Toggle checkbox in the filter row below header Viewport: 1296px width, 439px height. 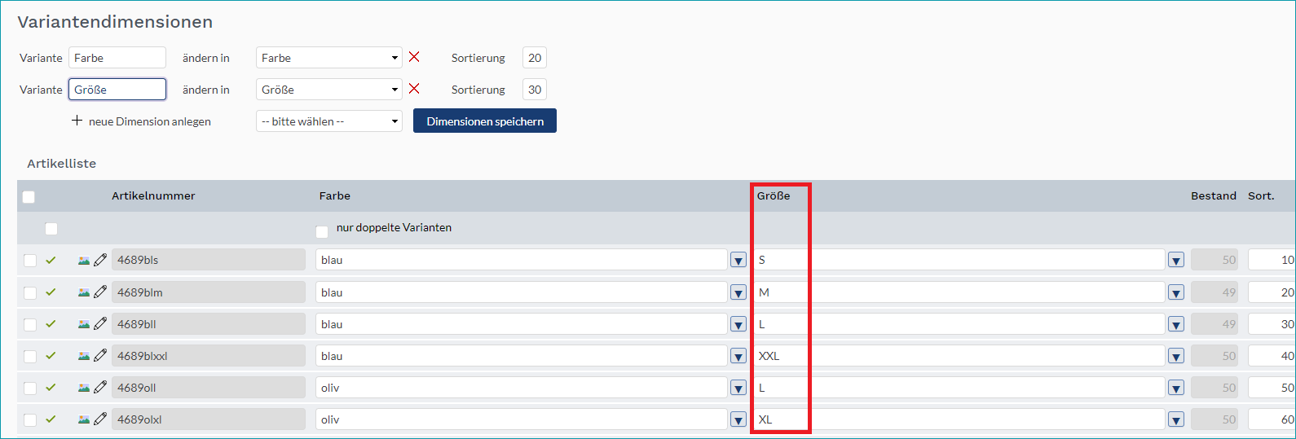[x=51, y=228]
